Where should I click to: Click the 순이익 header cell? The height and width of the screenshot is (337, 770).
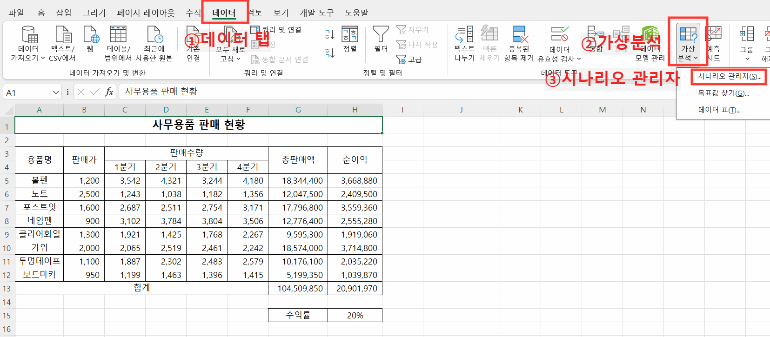click(355, 160)
